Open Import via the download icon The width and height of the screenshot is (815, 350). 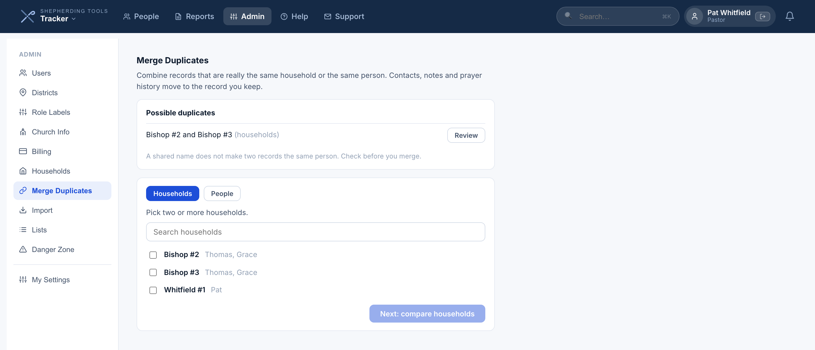tap(23, 211)
